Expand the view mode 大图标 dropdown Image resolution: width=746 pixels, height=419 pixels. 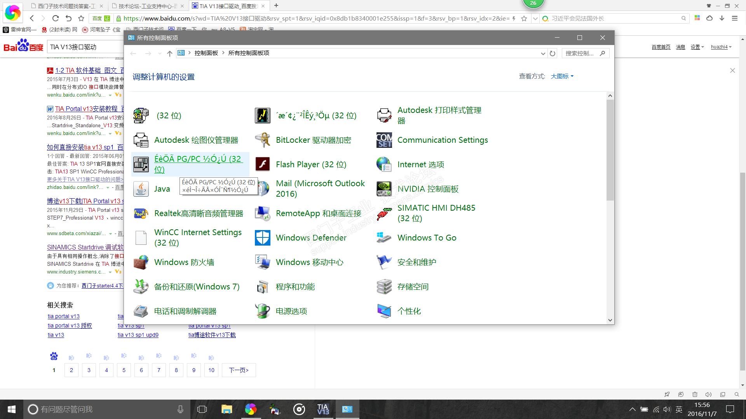pyautogui.click(x=562, y=76)
